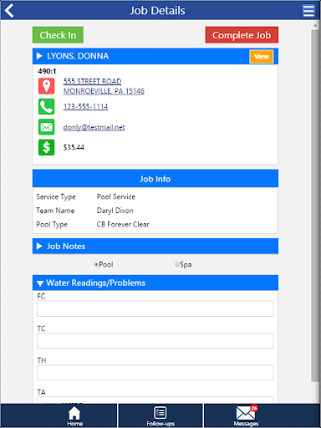
Task: Click the FC reading input field
Action: coord(155,308)
